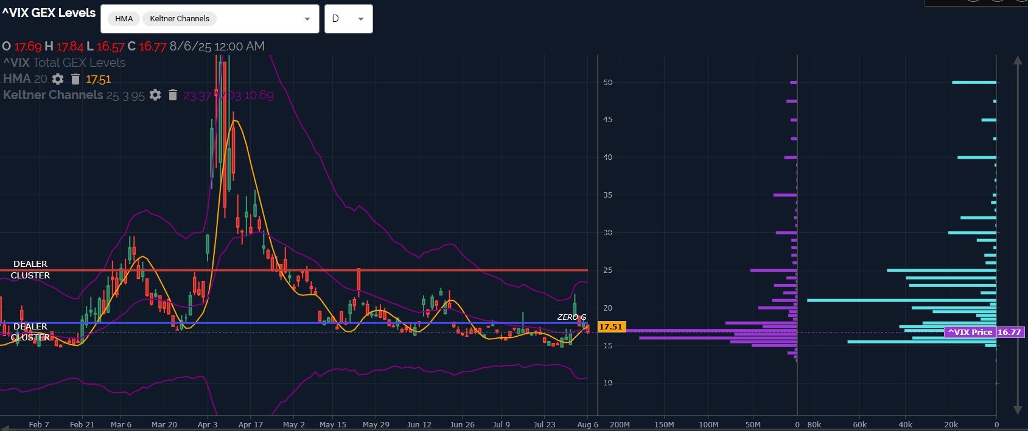Click the cyan bar at the 25 level
This screenshot has height=431, width=1028.
tap(942, 270)
